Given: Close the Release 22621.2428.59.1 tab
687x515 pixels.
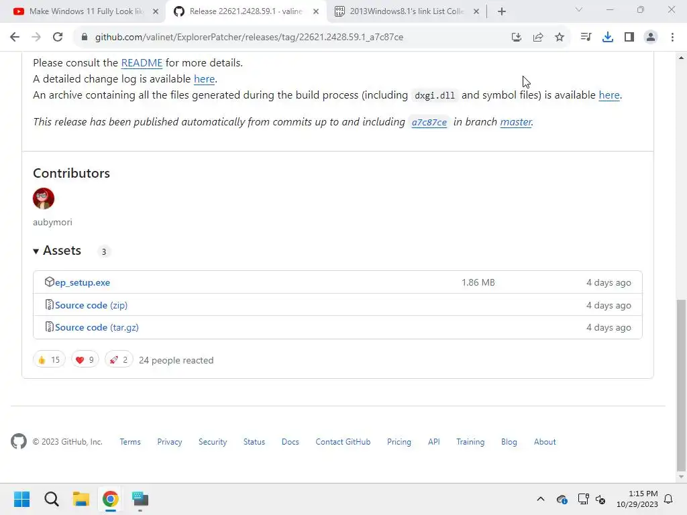Looking at the screenshot, I should pos(316,11).
